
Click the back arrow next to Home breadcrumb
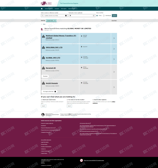coord(41,24)
